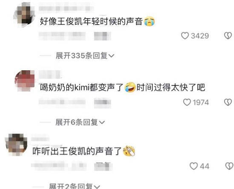This screenshot has height=189, width=234.
Task: Select comment text 咋听出王俊凯的声音了
Action: pos(77,151)
